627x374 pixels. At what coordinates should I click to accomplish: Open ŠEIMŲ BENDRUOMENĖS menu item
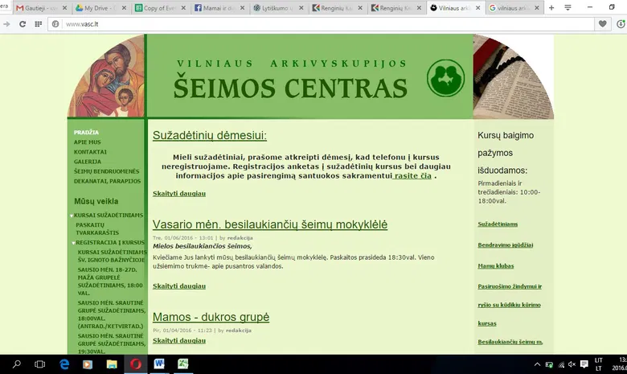point(106,171)
